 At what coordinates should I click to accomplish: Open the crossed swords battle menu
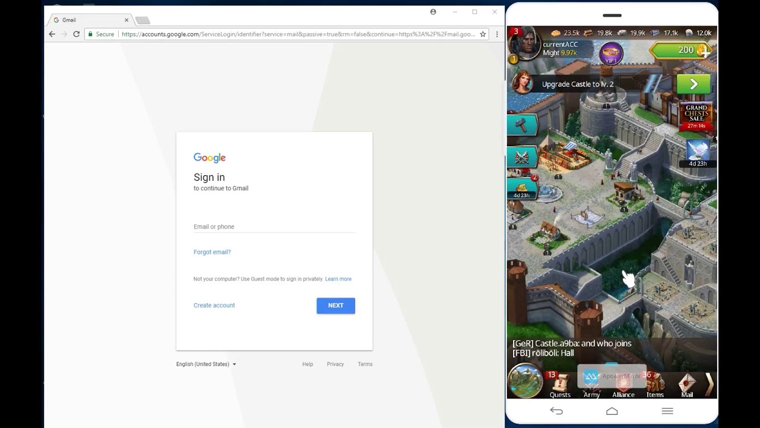coord(522,157)
